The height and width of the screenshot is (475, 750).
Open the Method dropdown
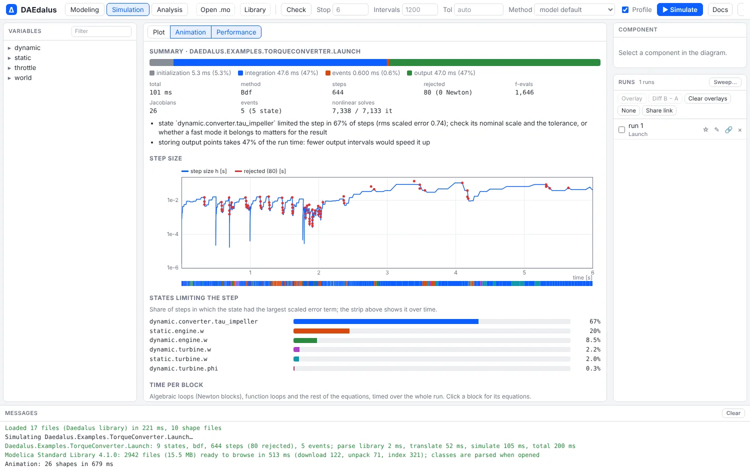point(574,9)
